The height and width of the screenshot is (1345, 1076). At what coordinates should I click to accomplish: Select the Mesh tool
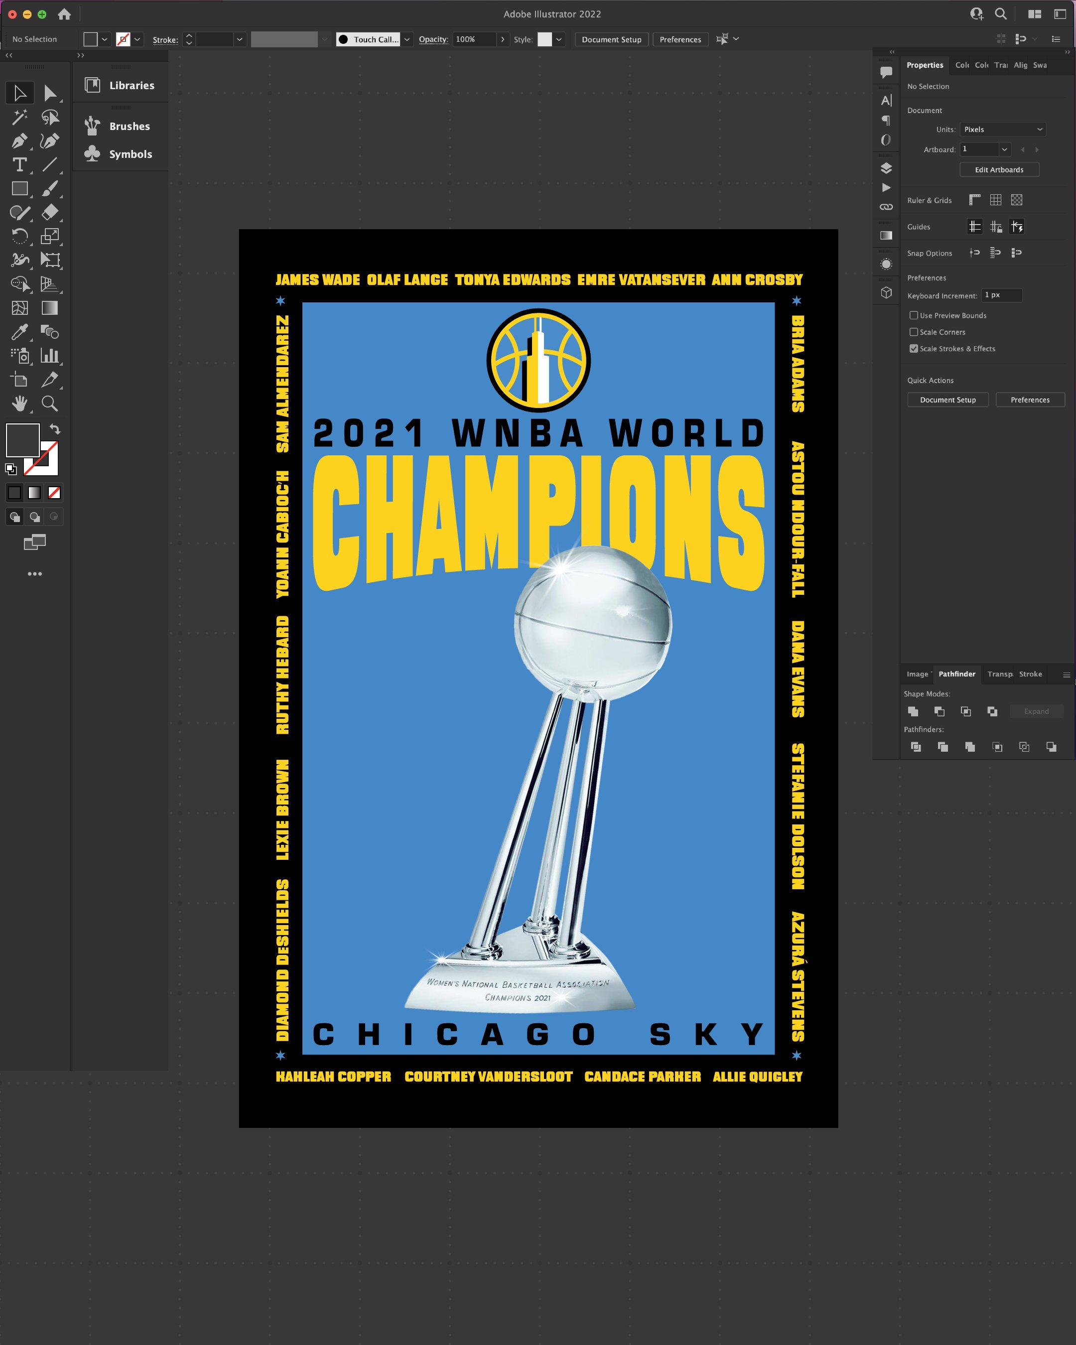point(20,307)
